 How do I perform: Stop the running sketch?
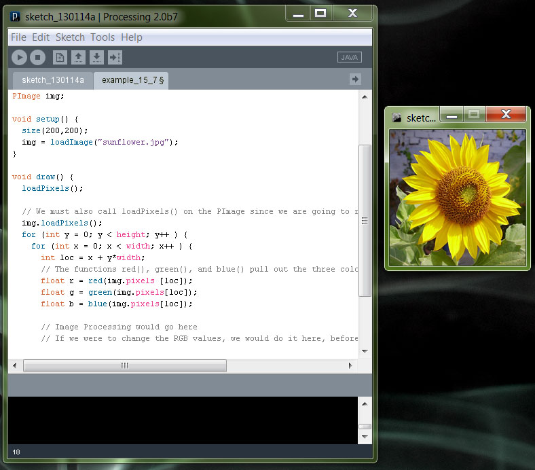coord(38,58)
